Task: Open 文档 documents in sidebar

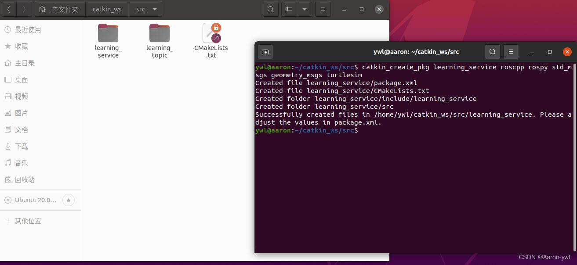Action: click(x=40, y=130)
